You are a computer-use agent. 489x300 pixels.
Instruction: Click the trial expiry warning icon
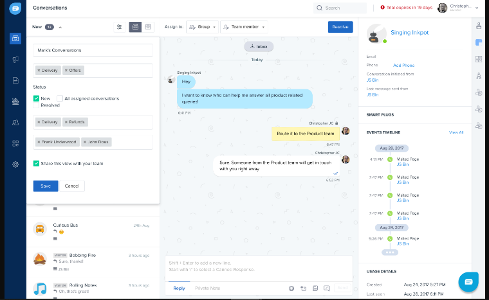(x=382, y=8)
